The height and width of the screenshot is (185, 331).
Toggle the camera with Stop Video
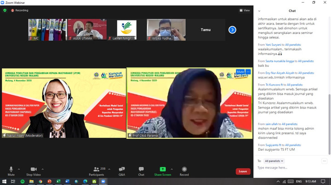pos(33,170)
